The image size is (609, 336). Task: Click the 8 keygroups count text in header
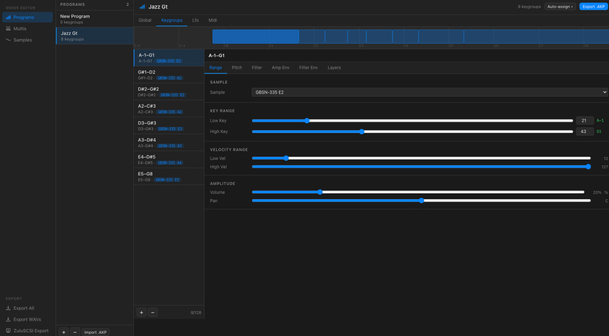[529, 7]
